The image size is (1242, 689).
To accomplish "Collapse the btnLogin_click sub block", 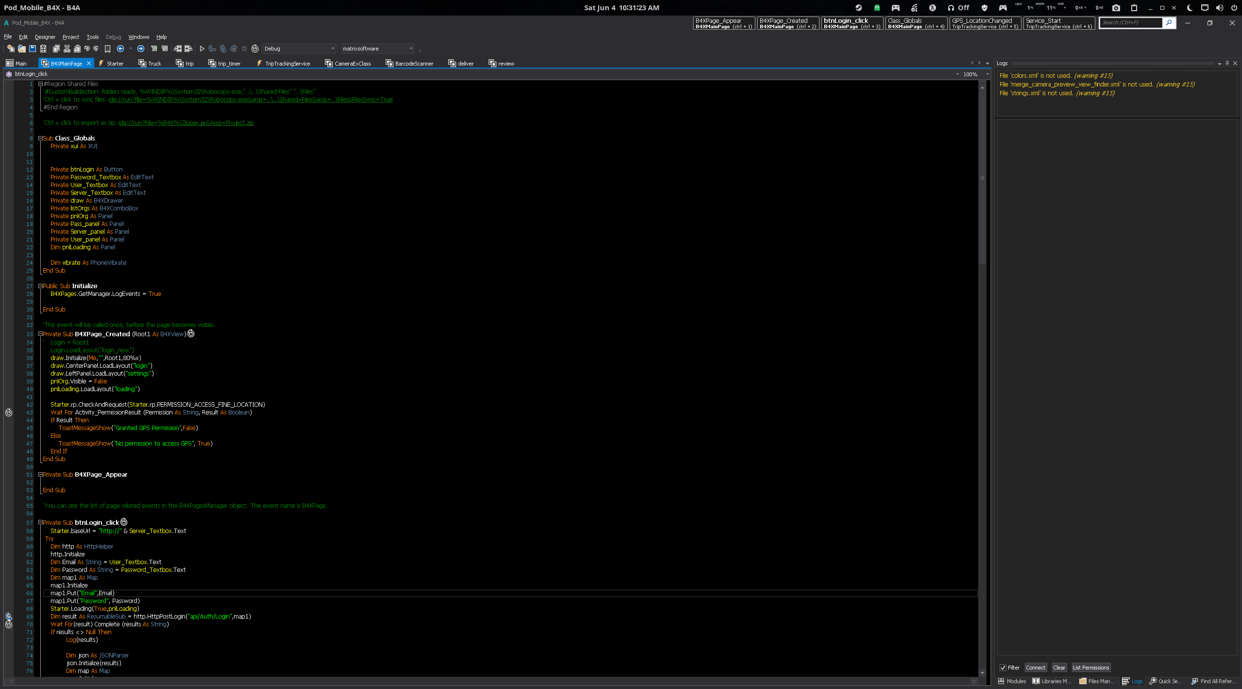I will [40, 523].
